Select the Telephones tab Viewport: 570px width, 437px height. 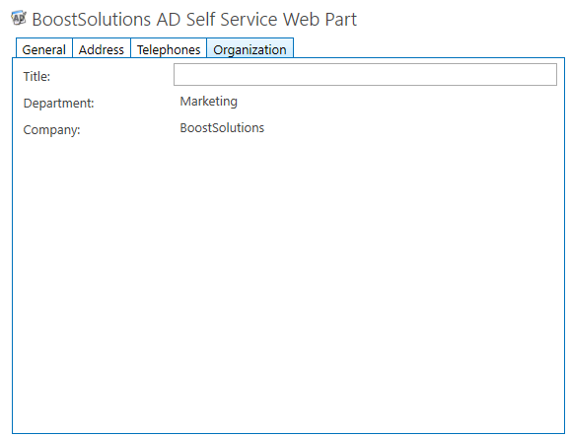(169, 48)
